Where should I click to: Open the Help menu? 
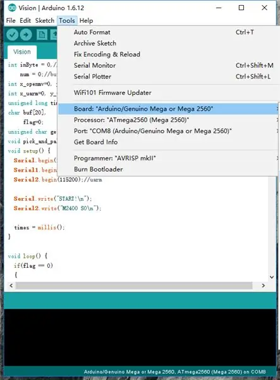pyautogui.click(x=86, y=21)
